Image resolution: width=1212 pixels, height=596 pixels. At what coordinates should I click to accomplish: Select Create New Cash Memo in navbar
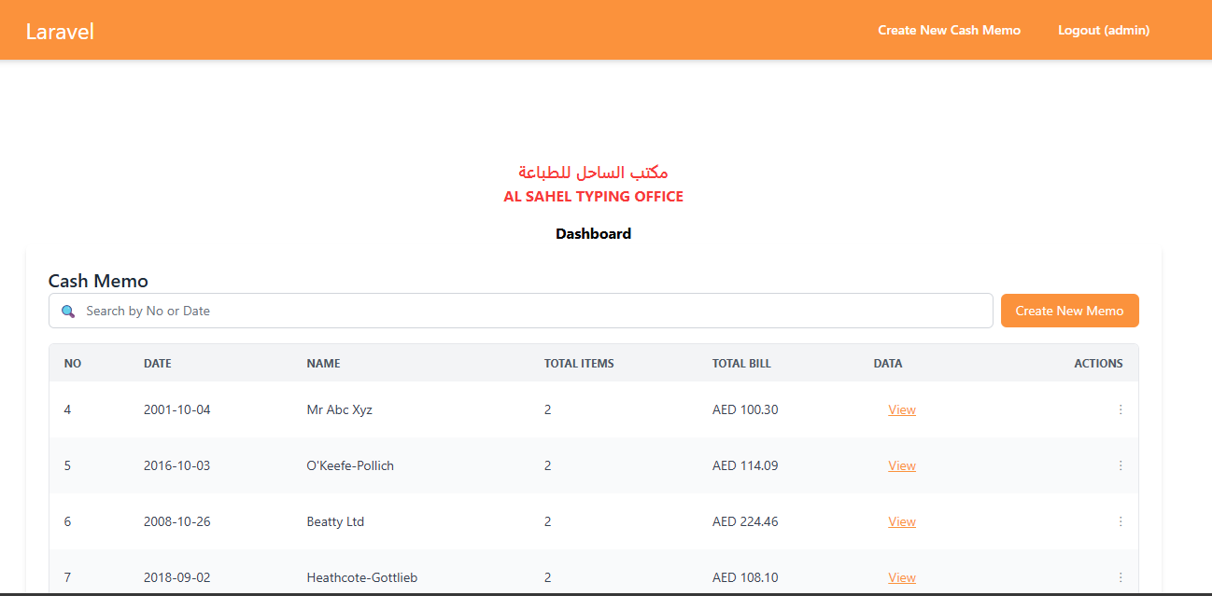tap(949, 30)
